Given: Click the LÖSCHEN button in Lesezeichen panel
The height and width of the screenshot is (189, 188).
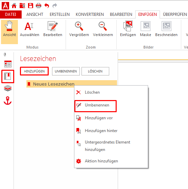Looking at the screenshot, I should coord(95,71).
